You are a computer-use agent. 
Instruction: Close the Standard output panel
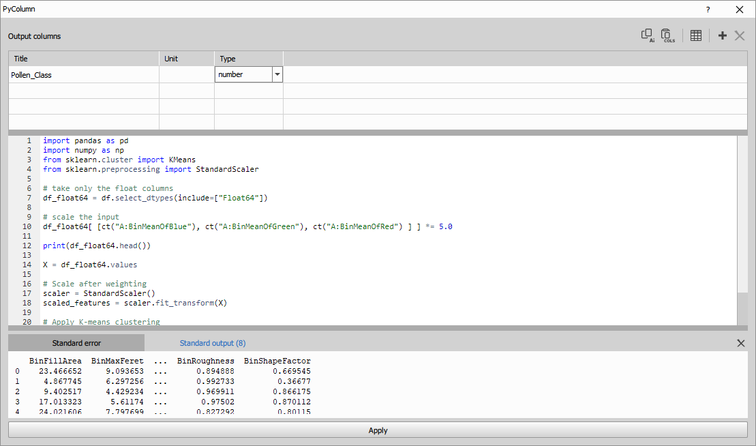tap(741, 343)
